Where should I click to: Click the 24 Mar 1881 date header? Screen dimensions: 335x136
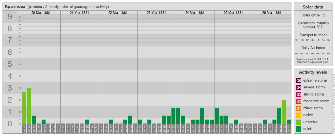click(195, 13)
